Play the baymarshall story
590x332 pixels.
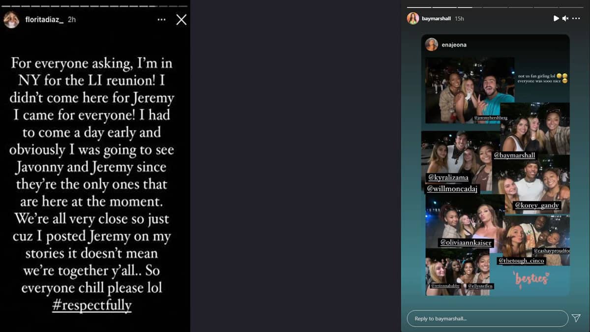[556, 18]
